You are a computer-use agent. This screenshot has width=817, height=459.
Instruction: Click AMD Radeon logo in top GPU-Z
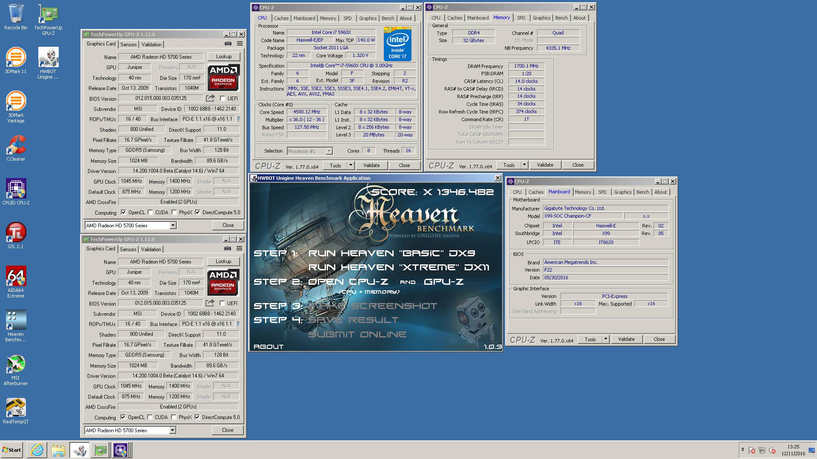[223, 77]
